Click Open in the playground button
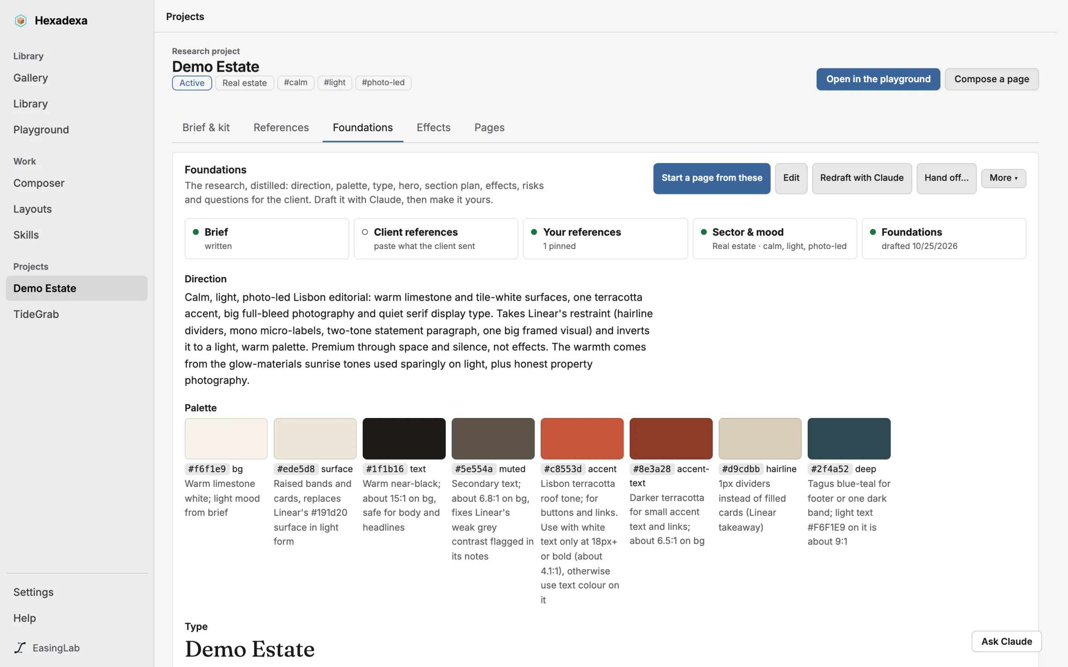The width and height of the screenshot is (1068, 667). 878,79
